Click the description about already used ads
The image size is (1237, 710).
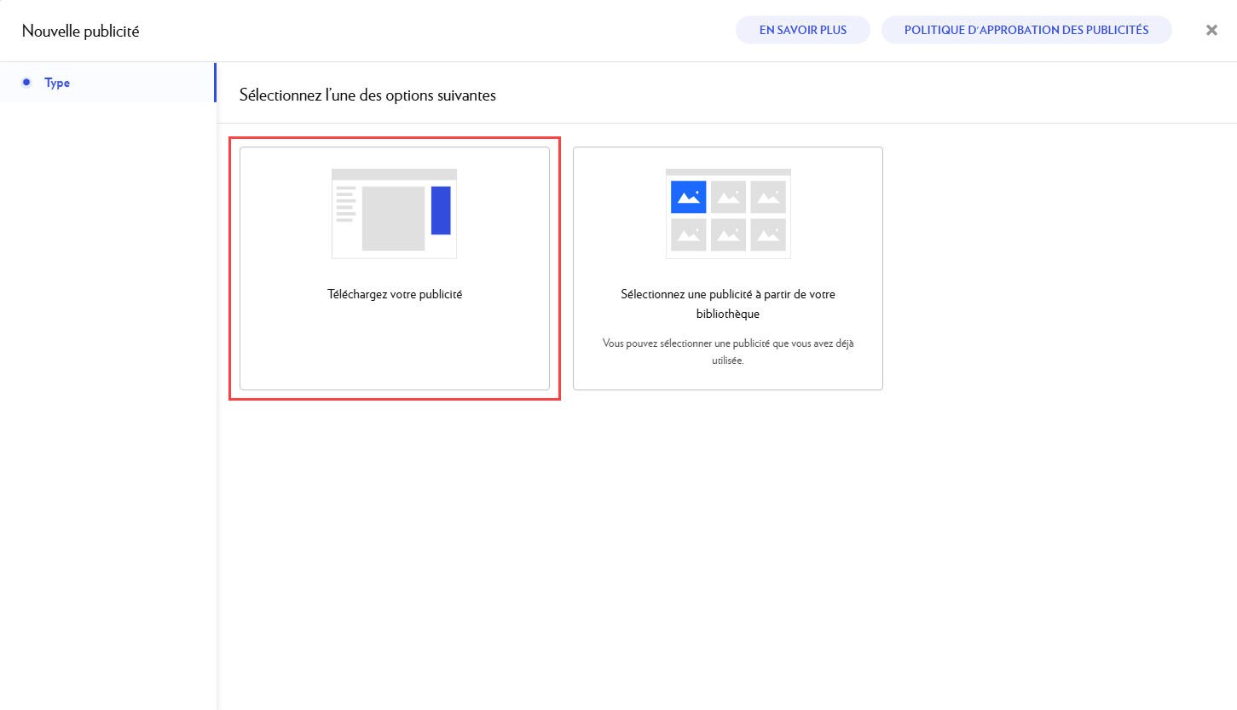point(727,351)
